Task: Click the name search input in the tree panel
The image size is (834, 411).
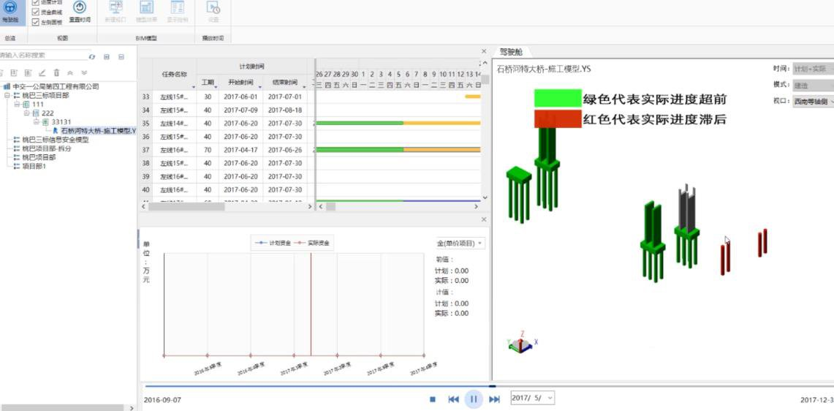Action: (44, 56)
